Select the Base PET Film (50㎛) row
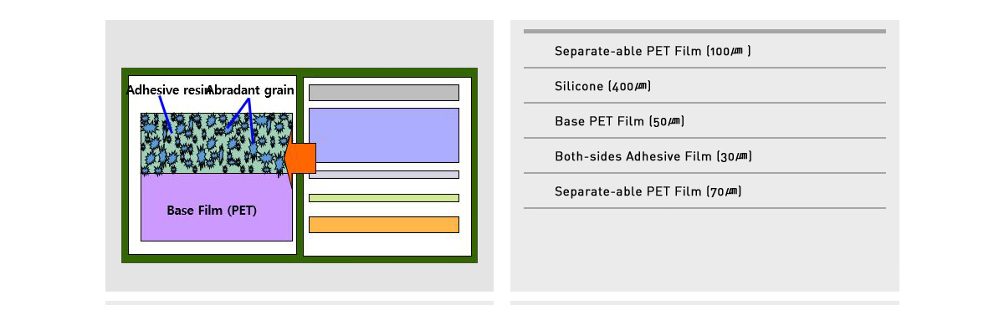 coord(704,121)
